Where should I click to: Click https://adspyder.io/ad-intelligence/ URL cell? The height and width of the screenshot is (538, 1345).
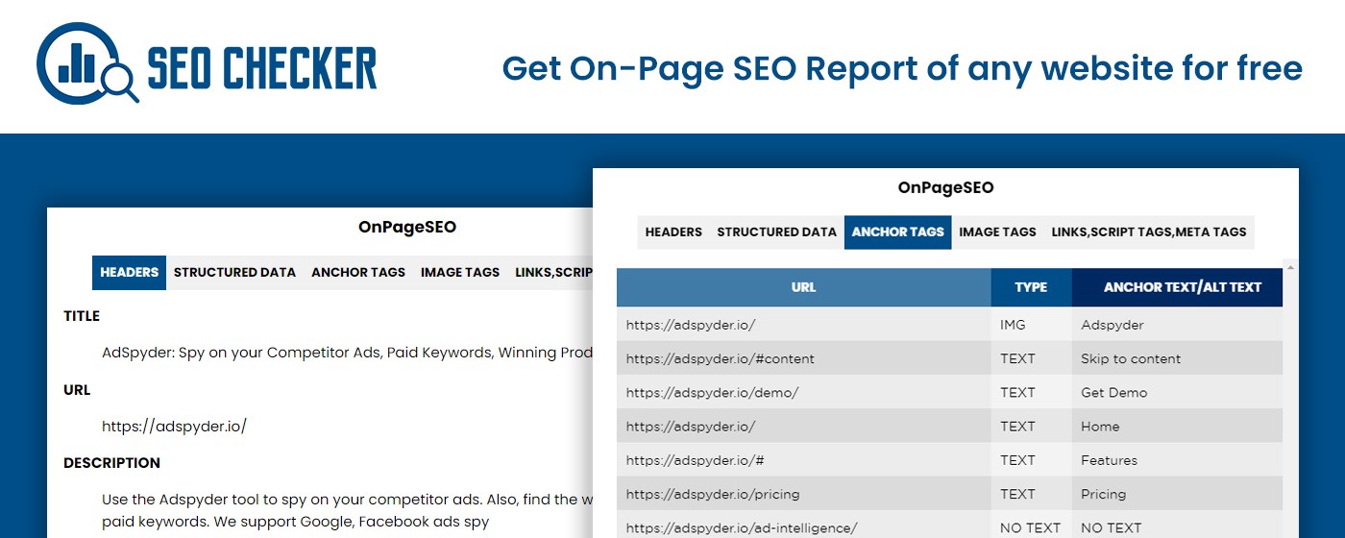tap(804, 525)
